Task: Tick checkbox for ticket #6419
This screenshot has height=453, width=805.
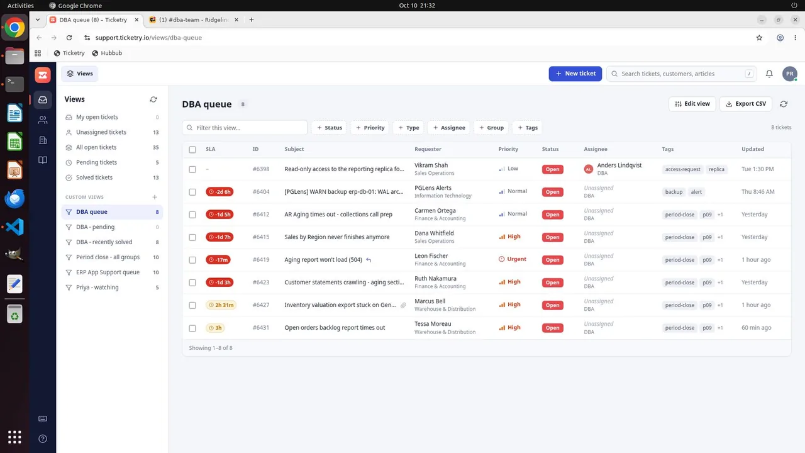Action: [192, 260]
